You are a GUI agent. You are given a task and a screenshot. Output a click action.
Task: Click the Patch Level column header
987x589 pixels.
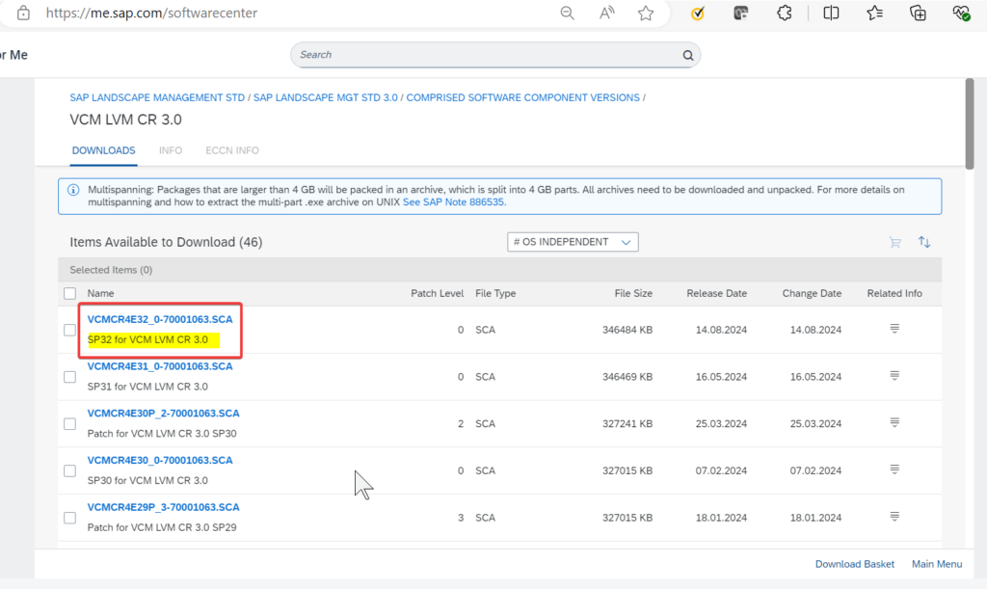(x=437, y=293)
